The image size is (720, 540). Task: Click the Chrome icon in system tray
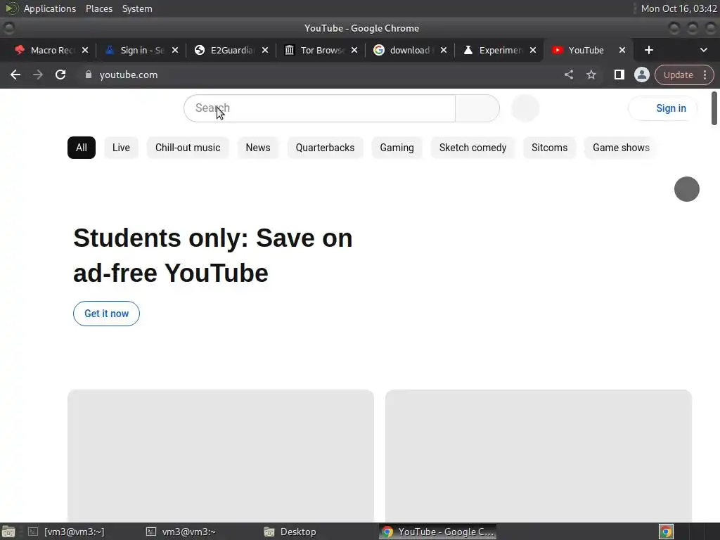pyautogui.click(x=667, y=532)
